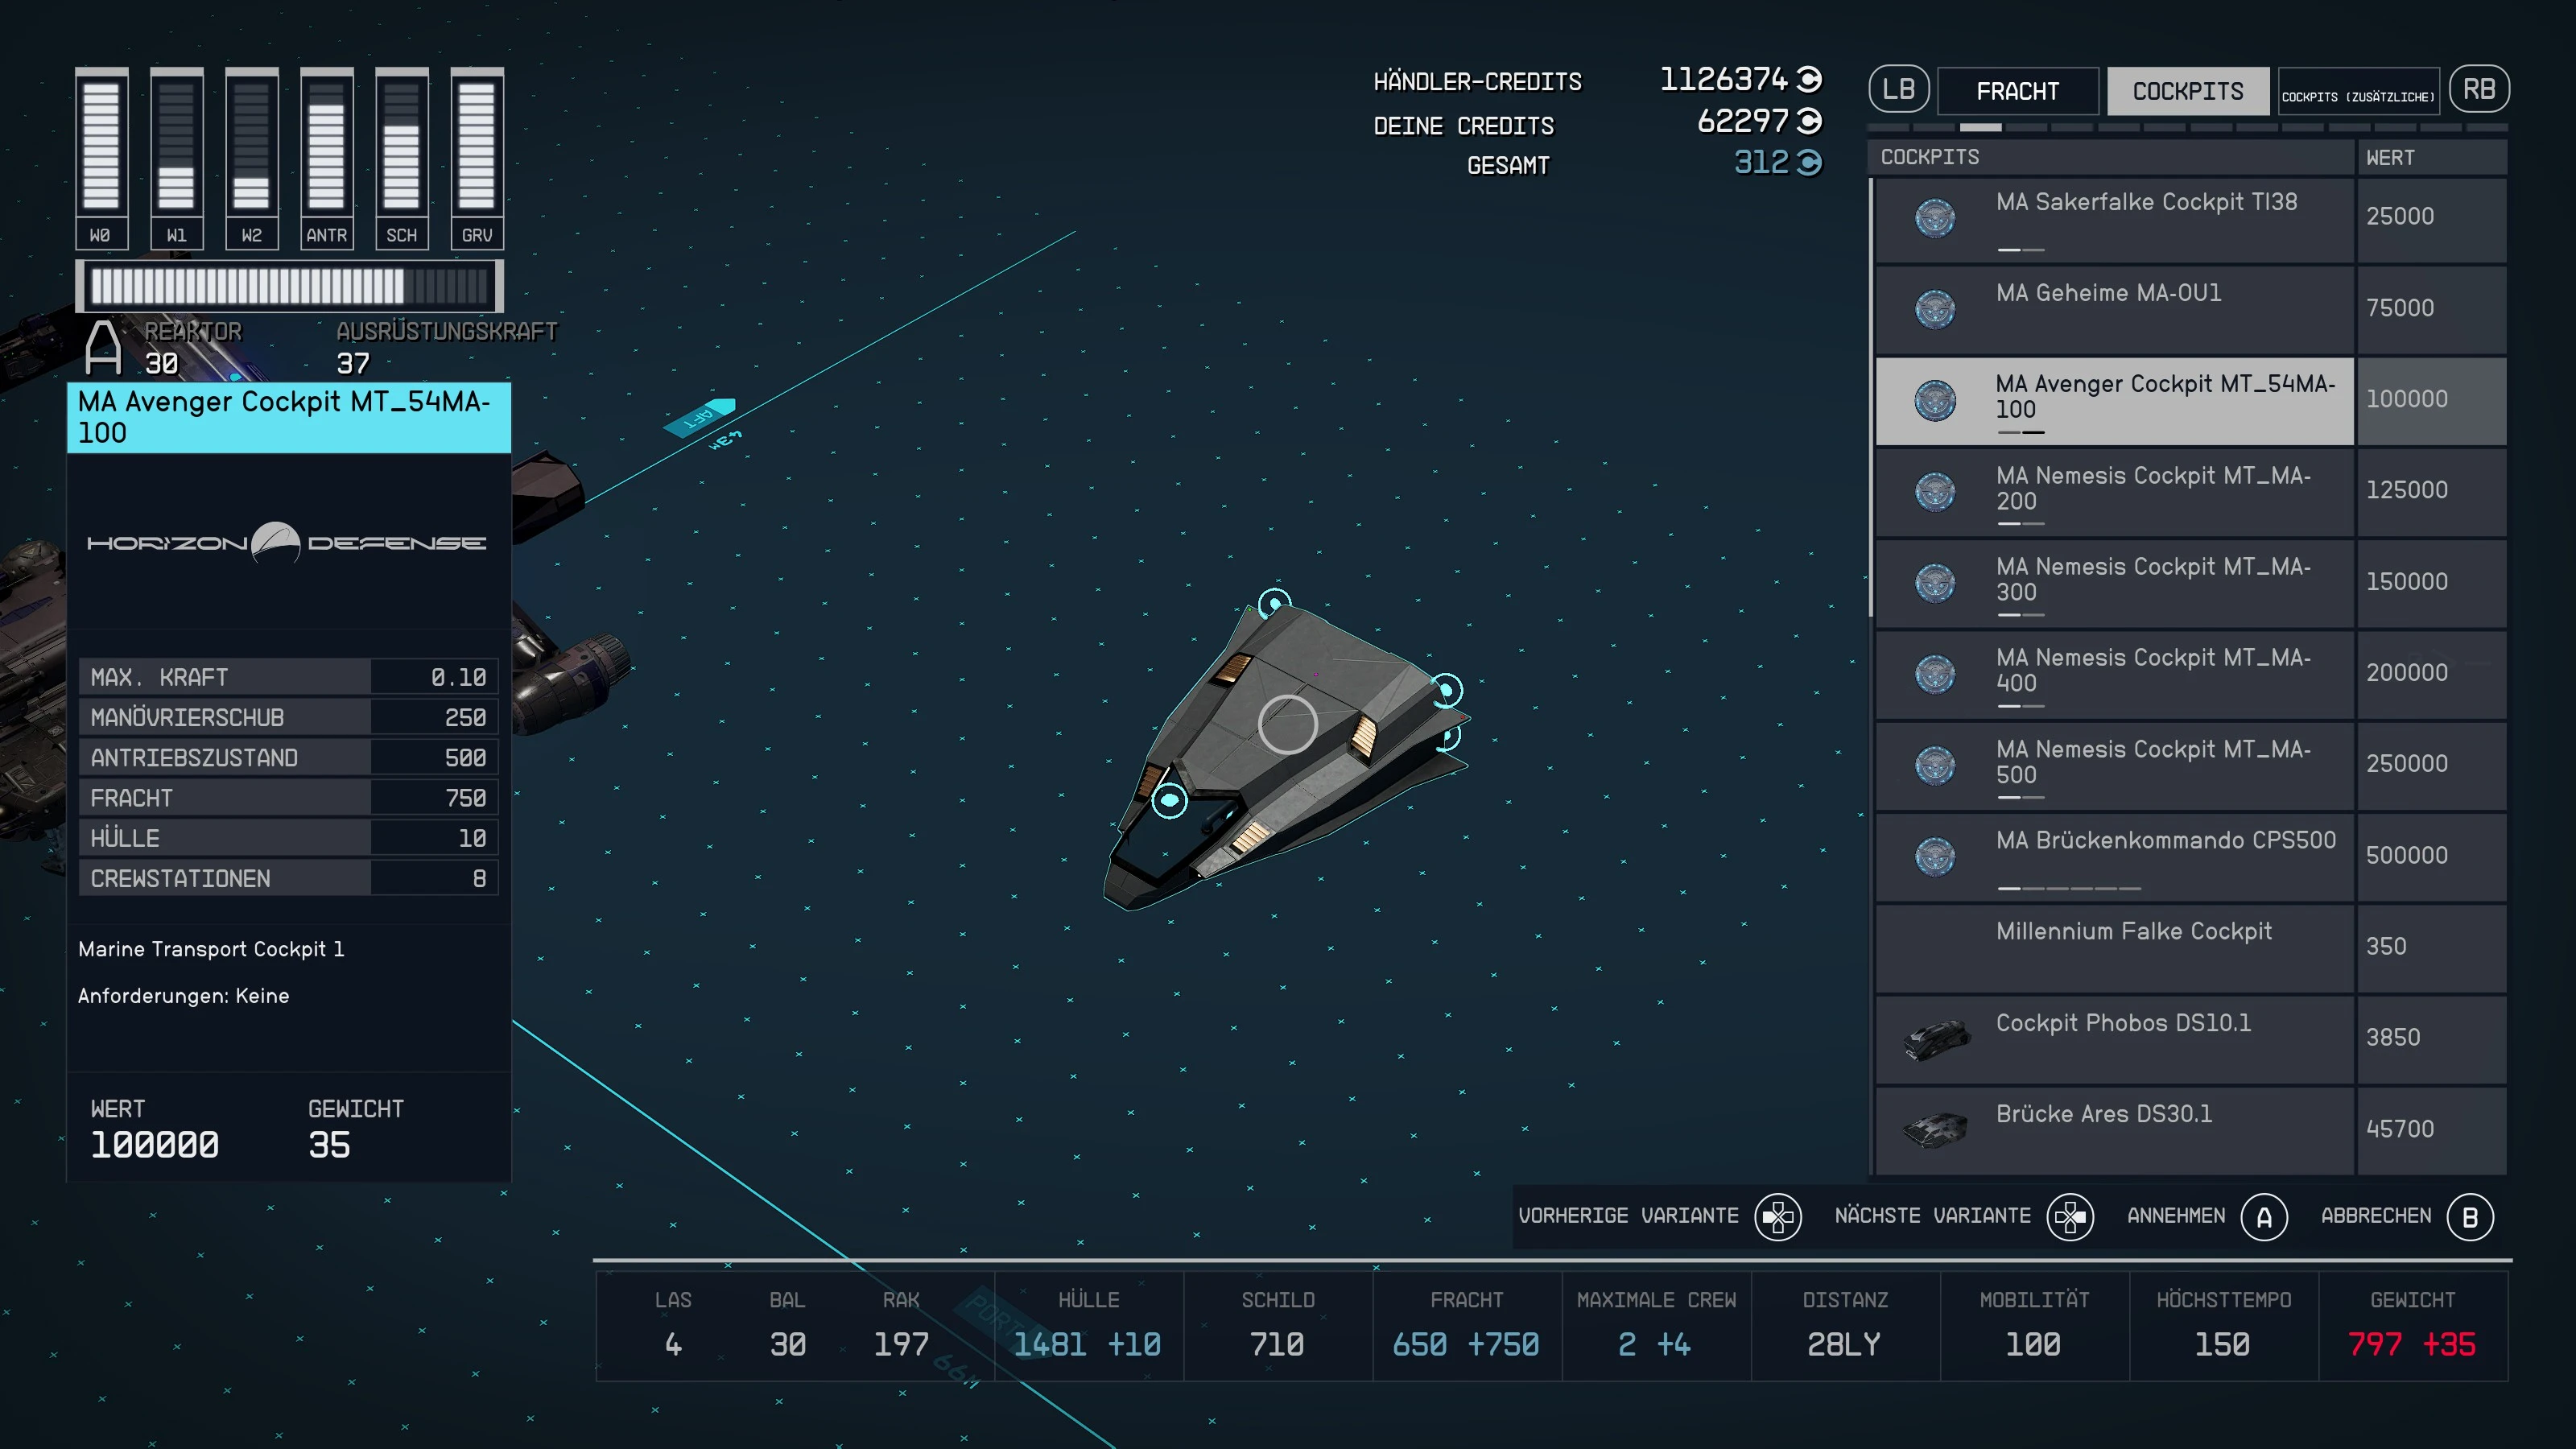2576x1449 pixels.
Task: Click the Abbrechen button label
Action: click(x=2375, y=1216)
